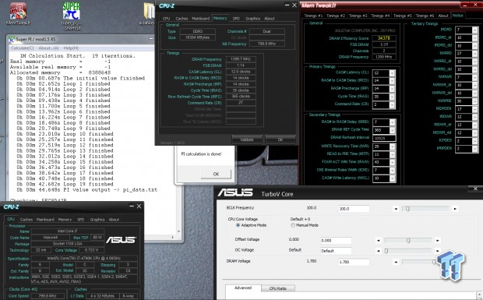Screen dimensions: 483x300
Task: Click the DRAM Voltage input field
Action: (x=354, y=262)
